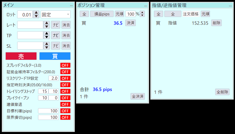Raise the close percentage with up arrow
Viewport: 235px width, 134px height.
pyautogui.click(x=142, y=12)
